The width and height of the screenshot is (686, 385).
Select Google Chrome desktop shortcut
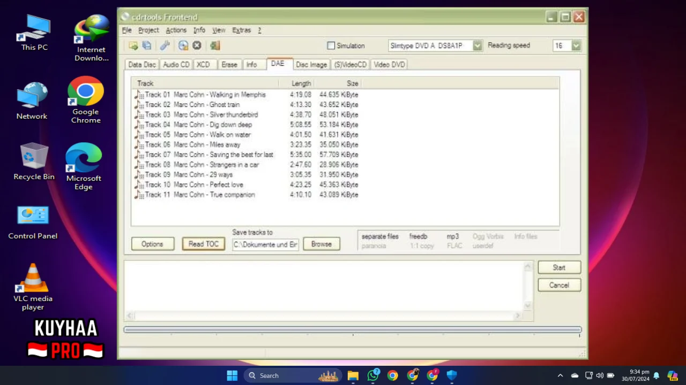(x=86, y=100)
